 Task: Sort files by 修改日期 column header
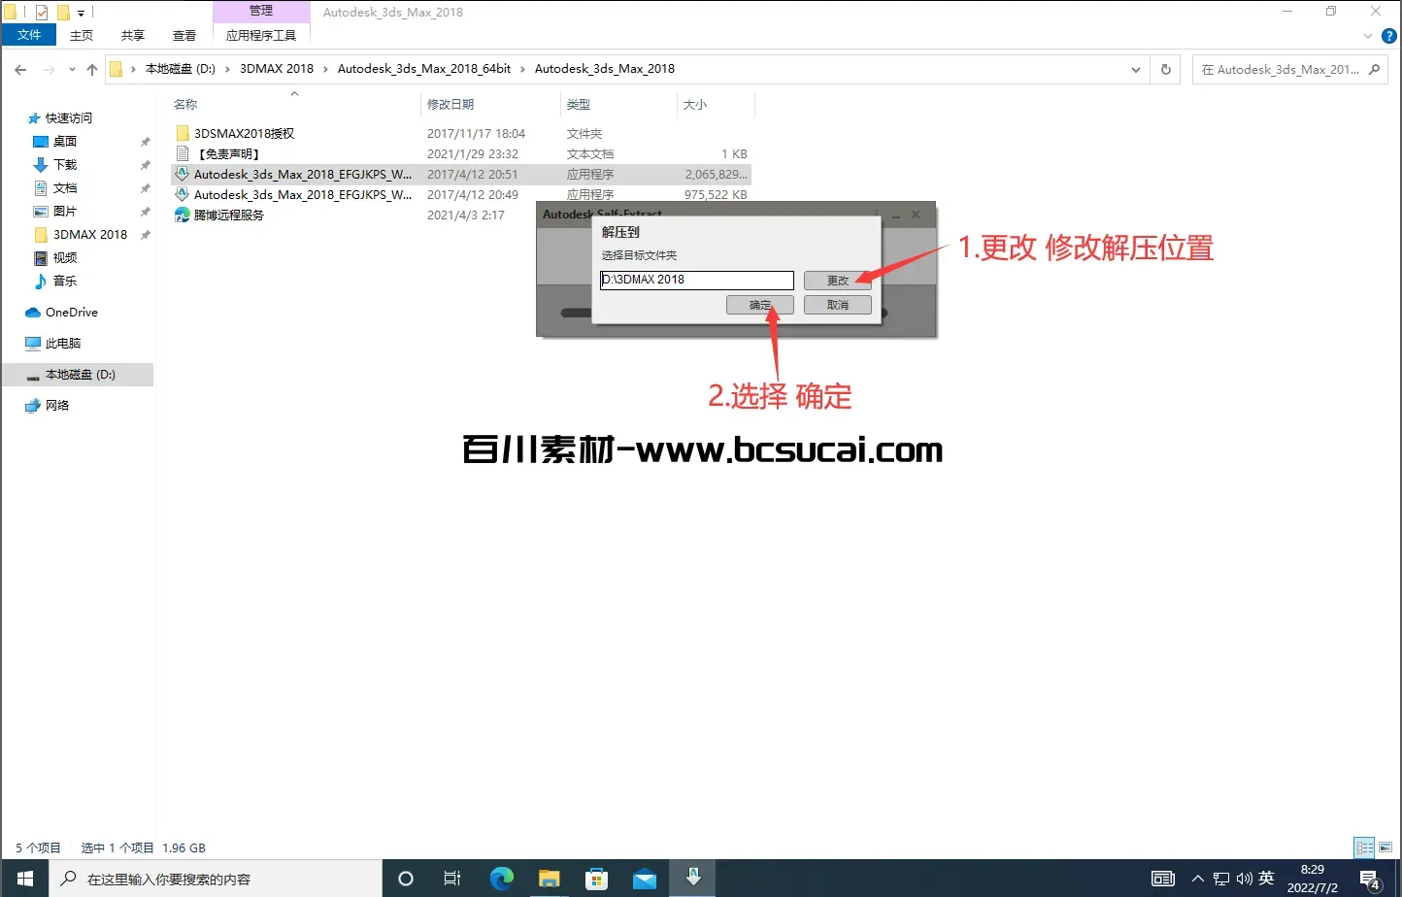pyautogui.click(x=451, y=105)
